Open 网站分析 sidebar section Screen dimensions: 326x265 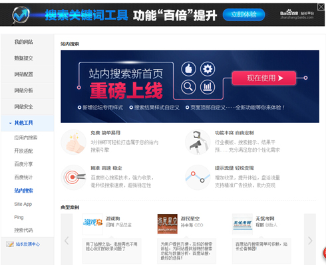pos(23,90)
